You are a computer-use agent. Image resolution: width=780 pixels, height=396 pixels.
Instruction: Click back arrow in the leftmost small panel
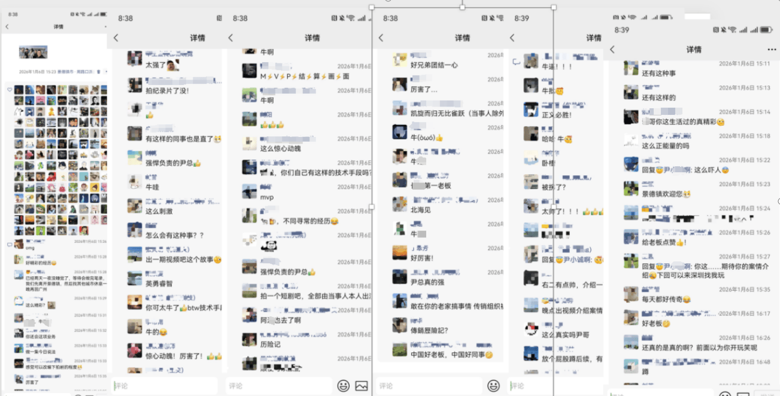(7, 27)
